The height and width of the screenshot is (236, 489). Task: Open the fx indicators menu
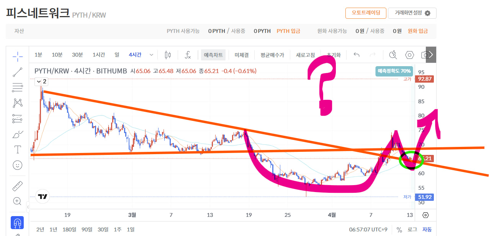pyautogui.click(x=188, y=55)
